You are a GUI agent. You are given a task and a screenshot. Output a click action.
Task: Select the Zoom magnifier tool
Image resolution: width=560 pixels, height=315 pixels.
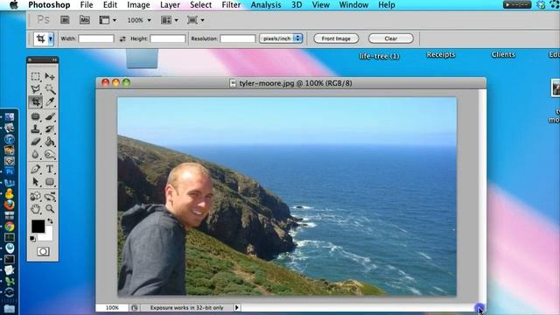(x=50, y=209)
